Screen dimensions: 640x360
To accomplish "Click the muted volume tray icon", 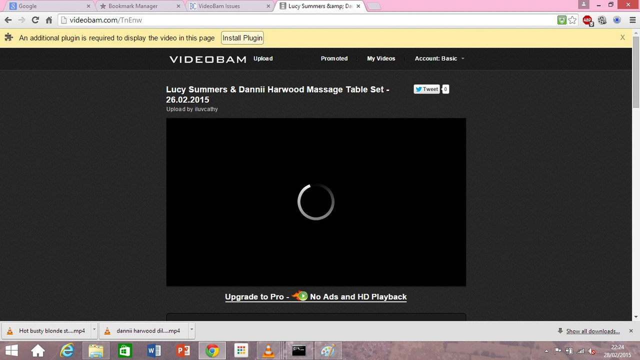I will click(x=592, y=351).
